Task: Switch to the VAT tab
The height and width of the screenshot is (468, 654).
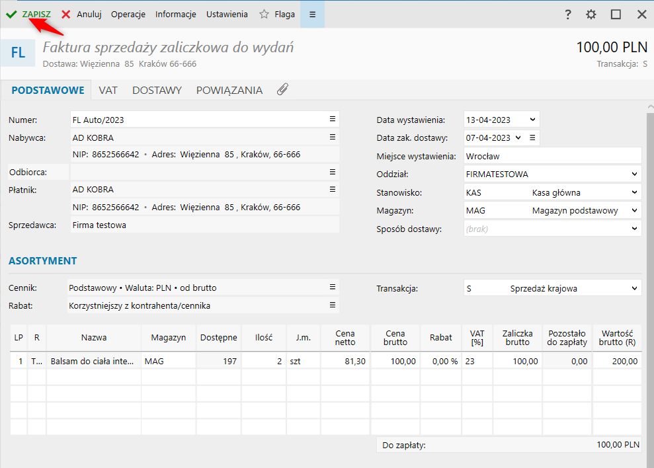Action: point(108,91)
